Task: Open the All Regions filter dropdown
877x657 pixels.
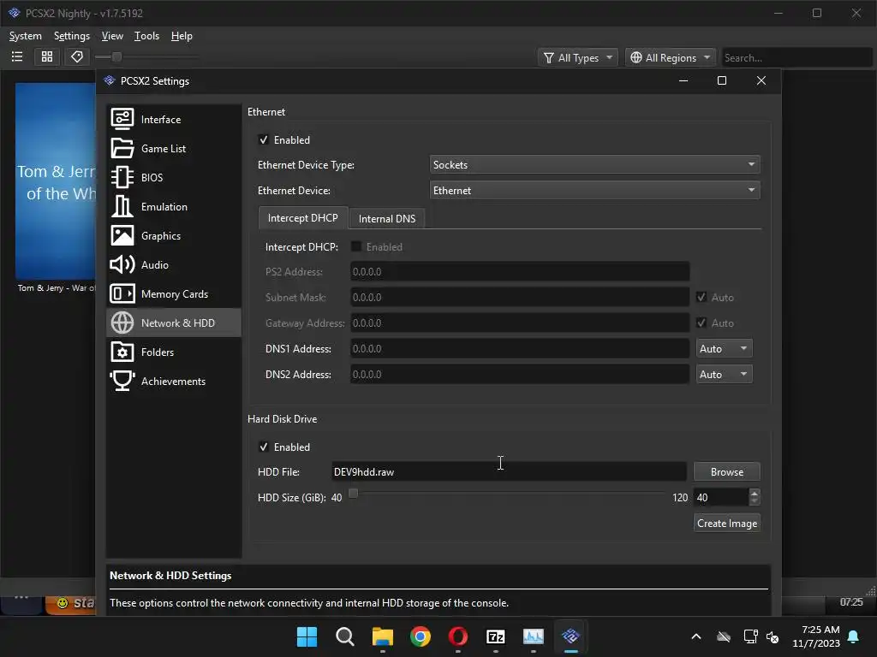Action: pyautogui.click(x=671, y=57)
